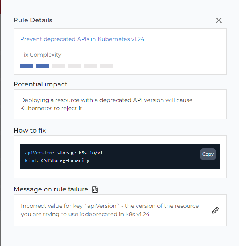Select the fifth gray Fix Complexity bar

[x=90, y=66]
